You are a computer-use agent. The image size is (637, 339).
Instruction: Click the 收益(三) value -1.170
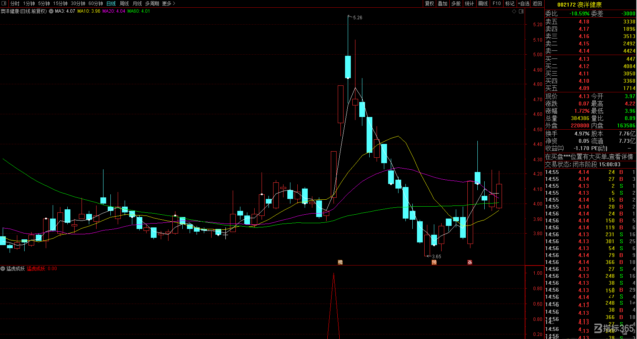pos(582,148)
